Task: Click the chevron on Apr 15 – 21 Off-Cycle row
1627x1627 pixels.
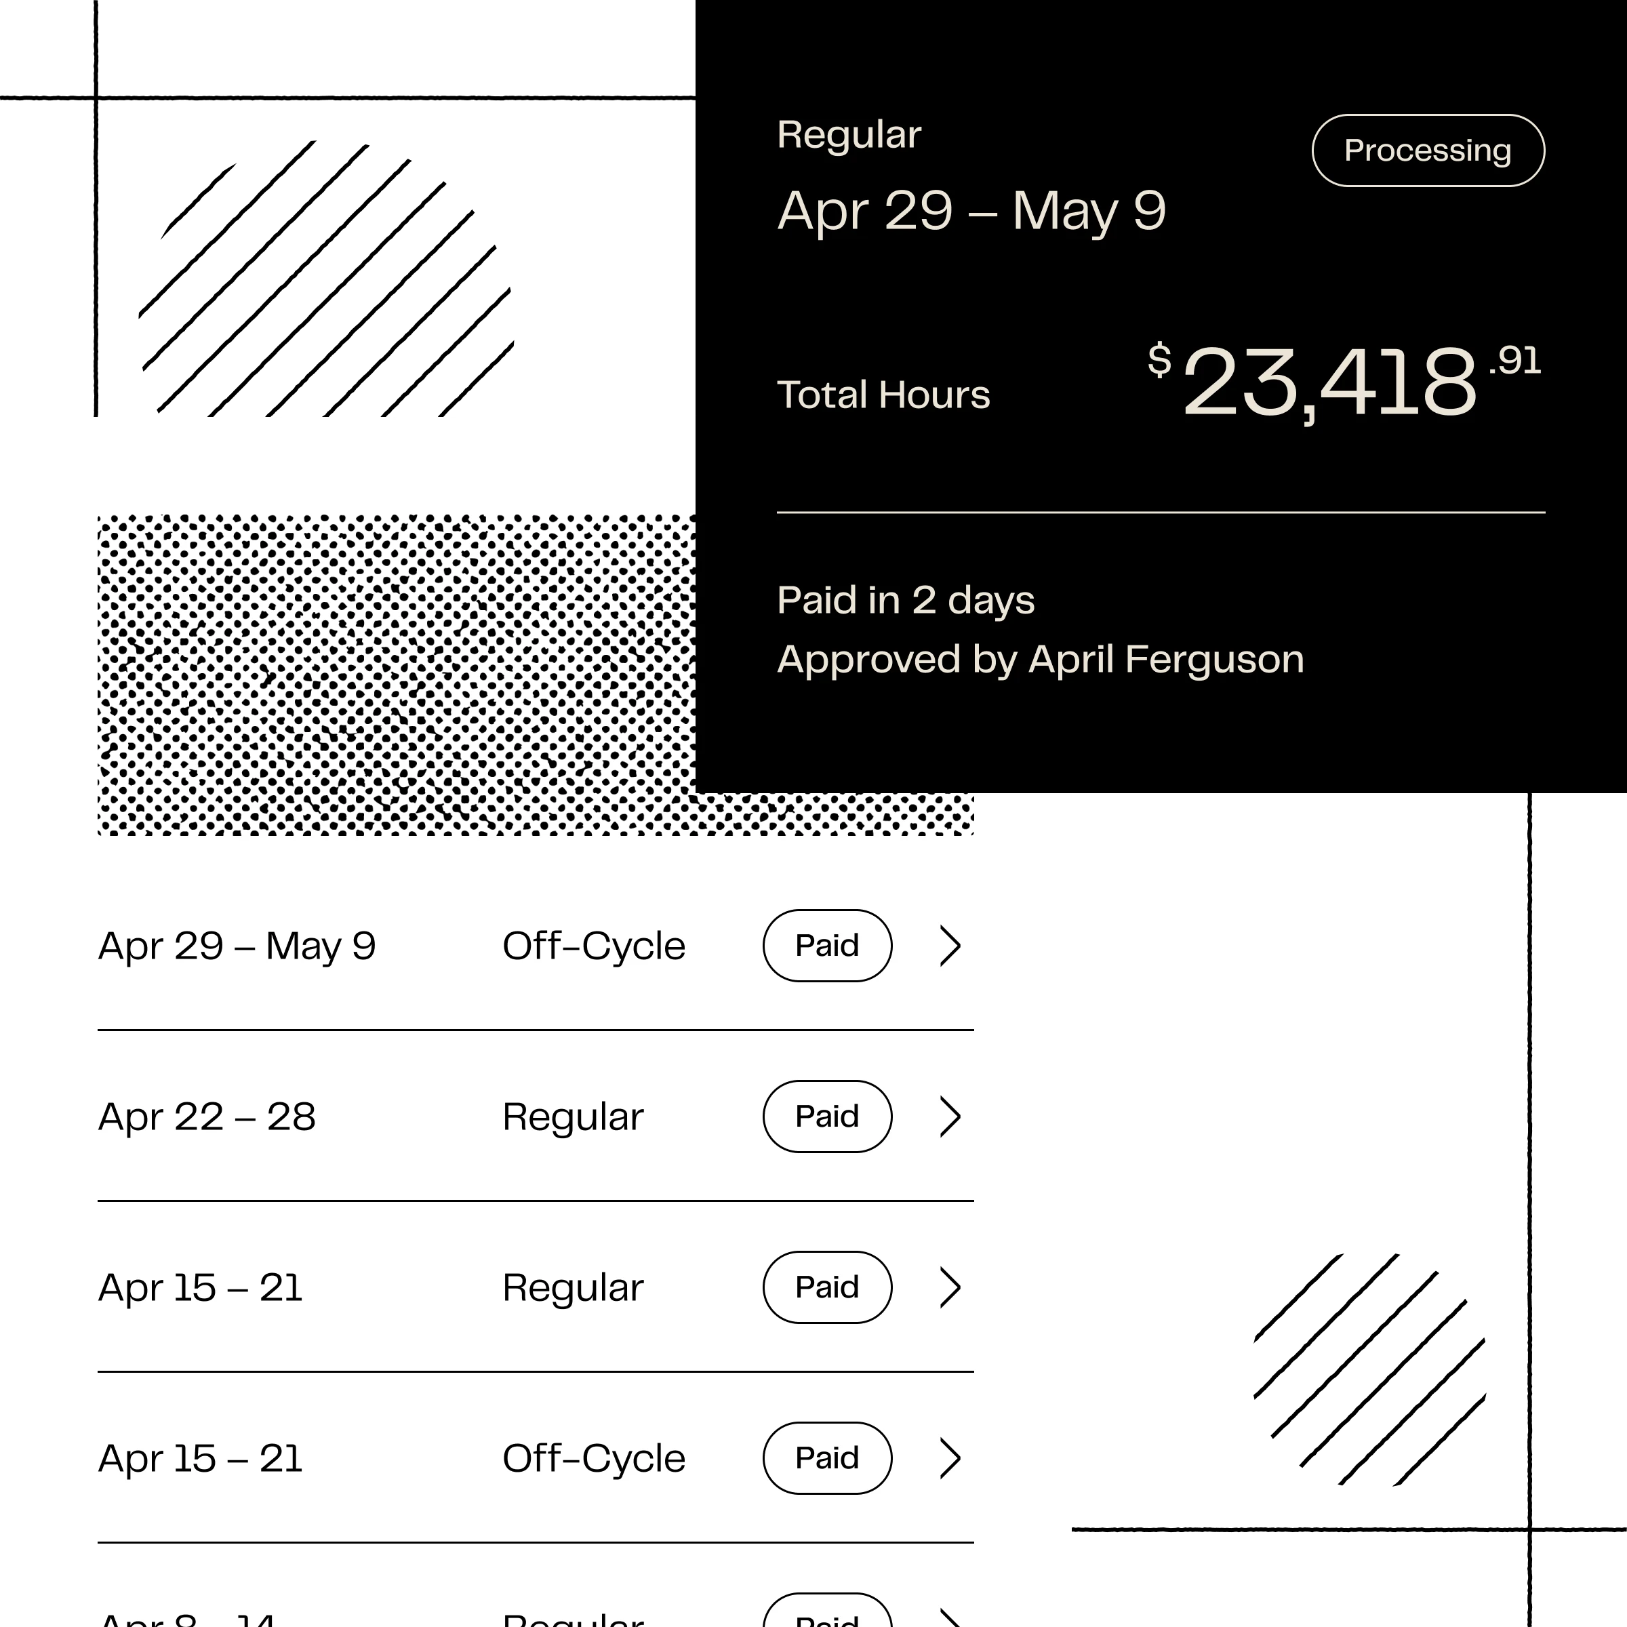Action: pos(950,1459)
